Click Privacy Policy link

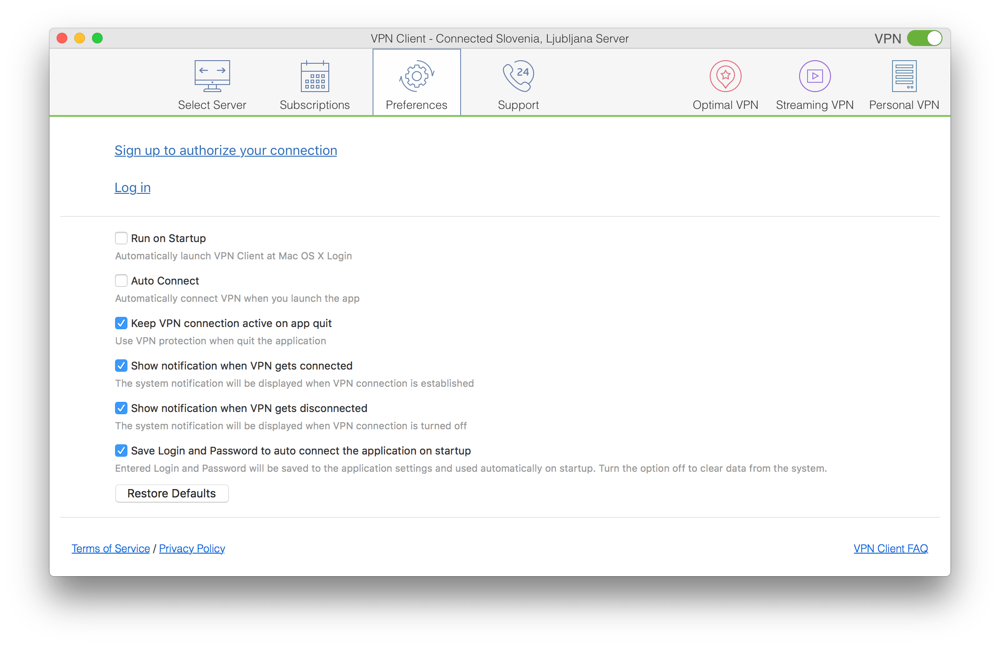pos(193,549)
